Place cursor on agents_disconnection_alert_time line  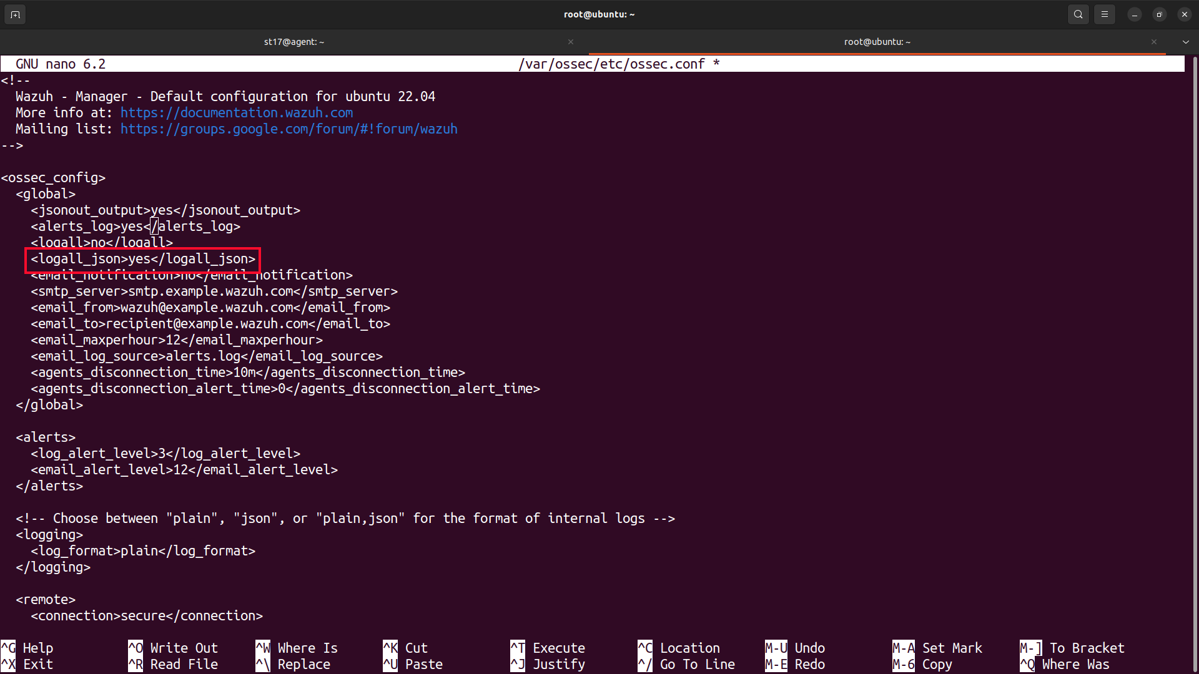click(x=285, y=389)
